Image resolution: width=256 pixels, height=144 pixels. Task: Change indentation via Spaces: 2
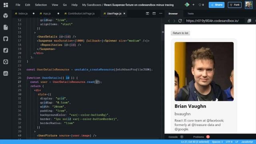click(x=217, y=142)
